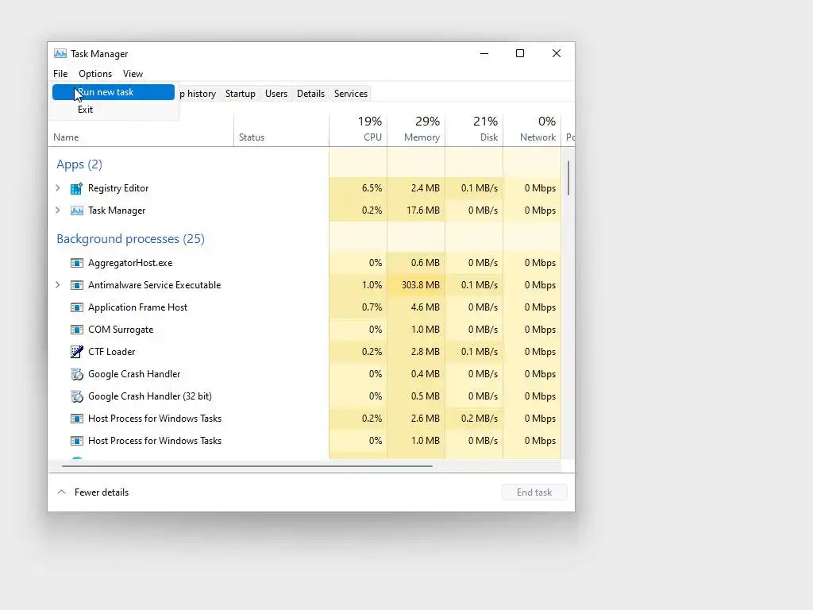
Task: Expand the Task Manager app entry
Action: pos(58,210)
